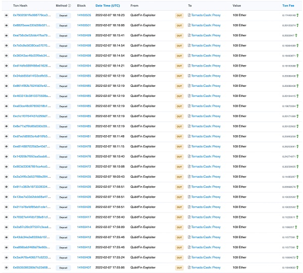
Task: Click the eye icon in block 14160417 row
Action: coord(7,217)
